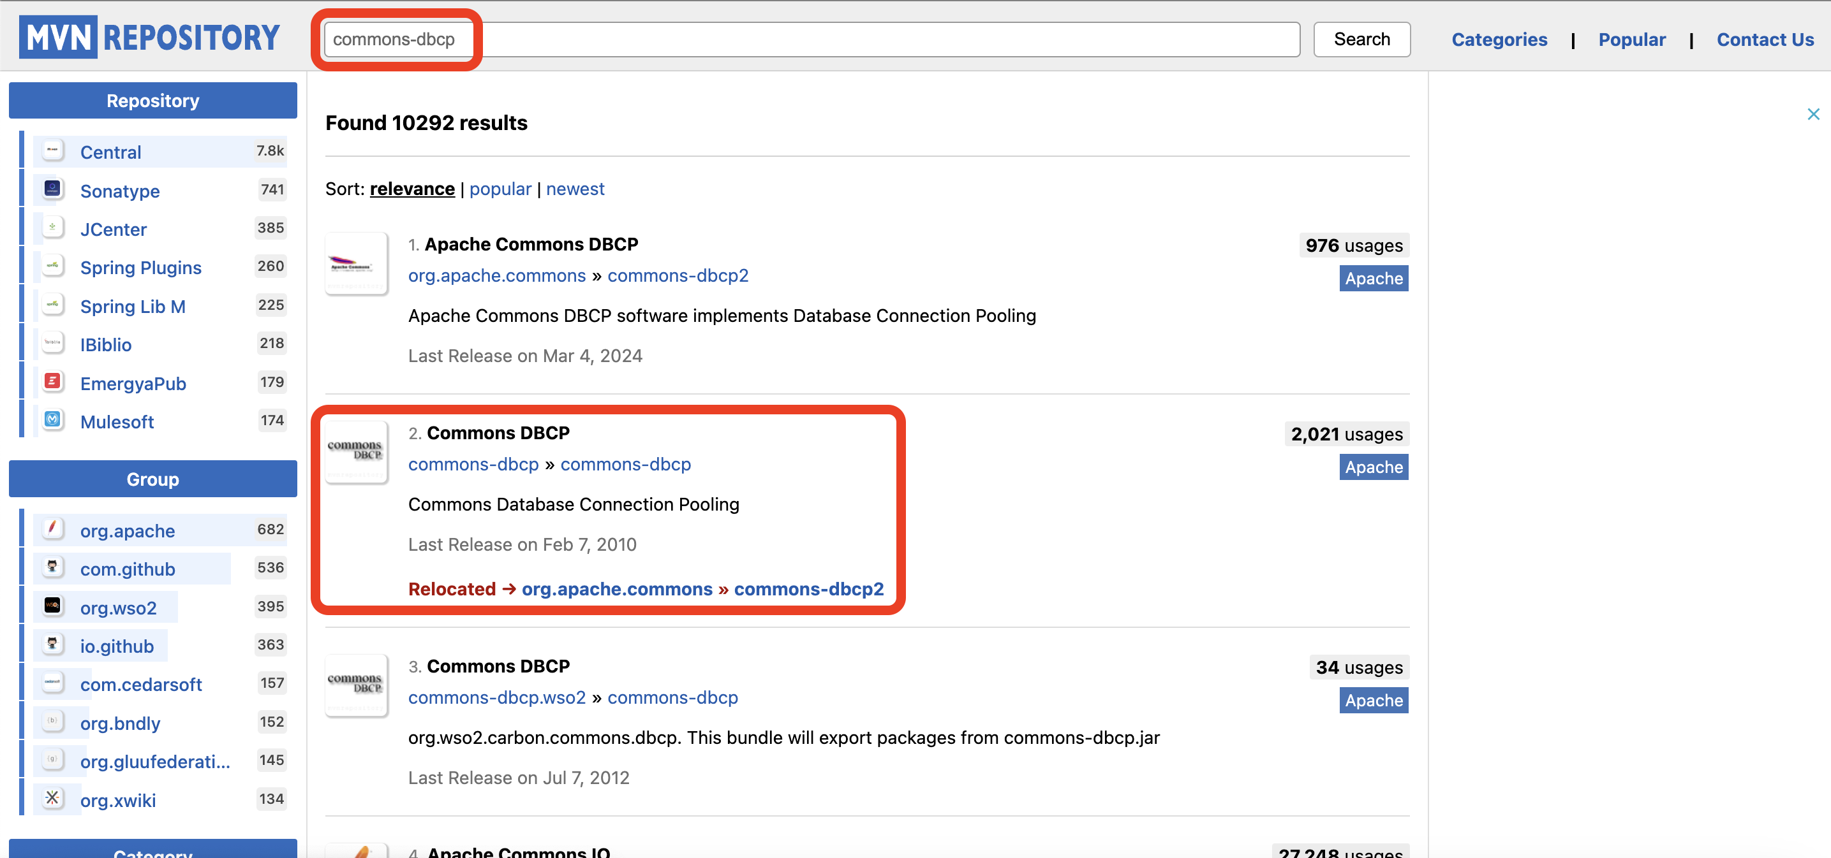Dismiss the notice using the X icon

(1814, 113)
